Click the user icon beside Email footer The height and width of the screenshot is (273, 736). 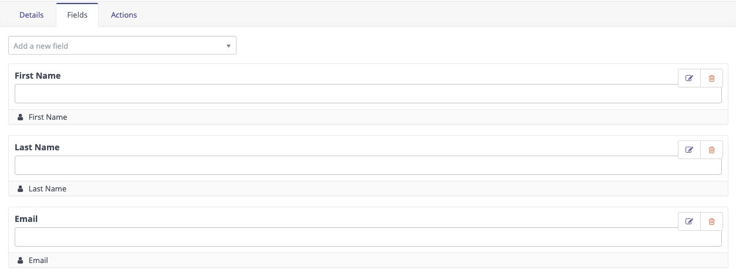(21, 261)
